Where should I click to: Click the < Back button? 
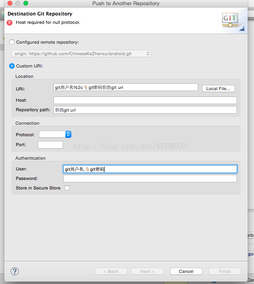tap(111, 271)
